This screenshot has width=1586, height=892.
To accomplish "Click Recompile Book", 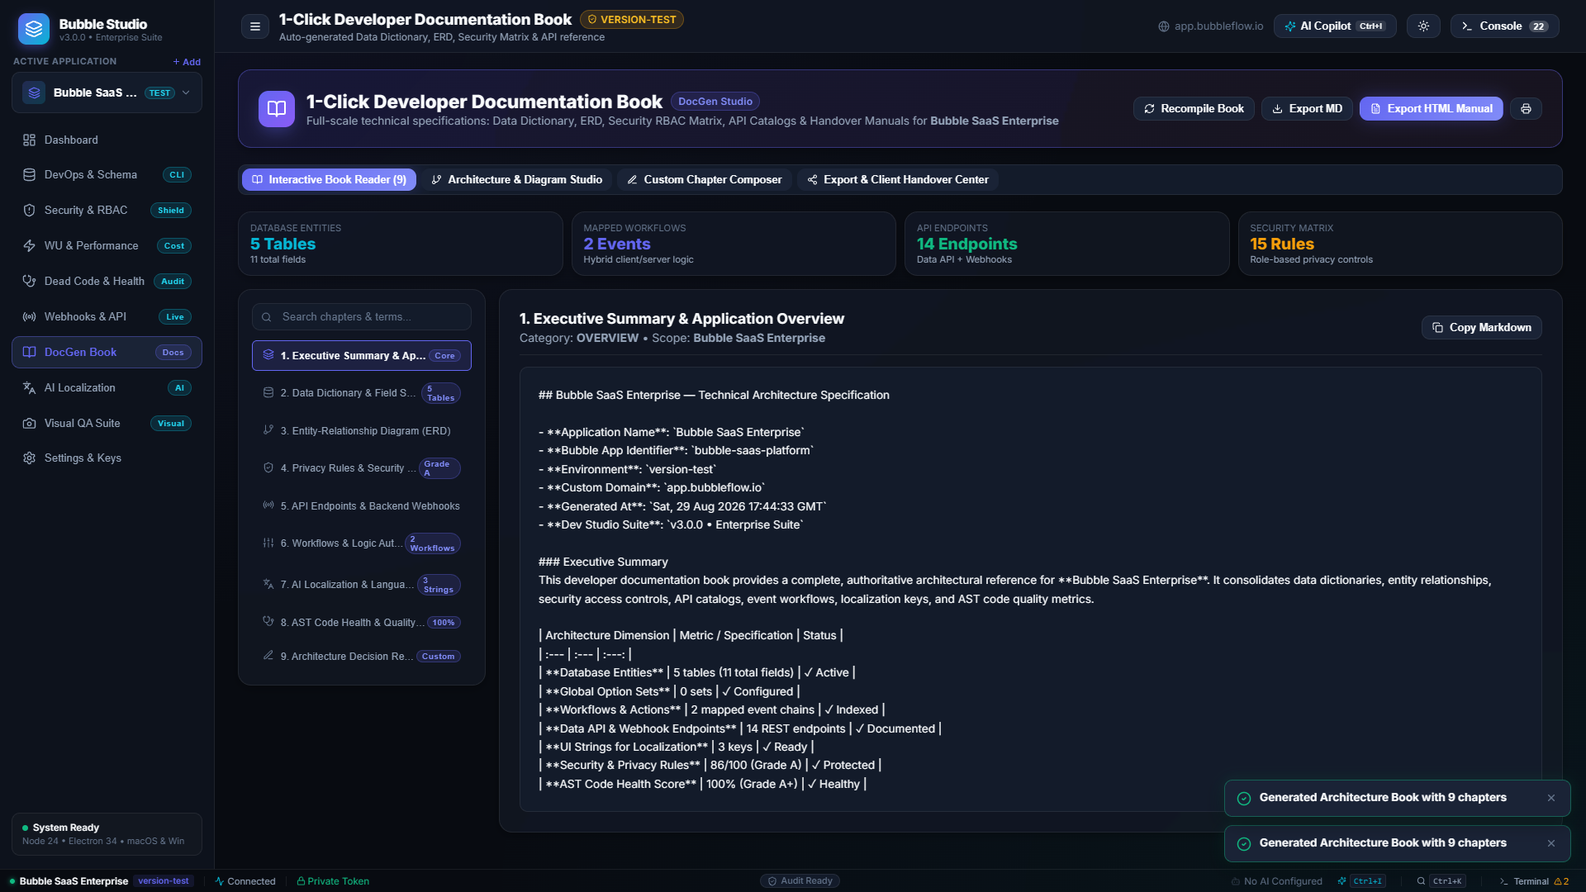I will tap(1194, 109).
